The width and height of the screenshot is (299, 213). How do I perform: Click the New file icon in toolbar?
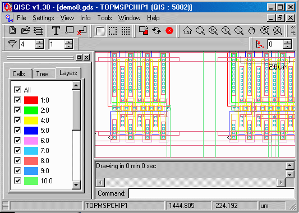(x=12, y=30)
